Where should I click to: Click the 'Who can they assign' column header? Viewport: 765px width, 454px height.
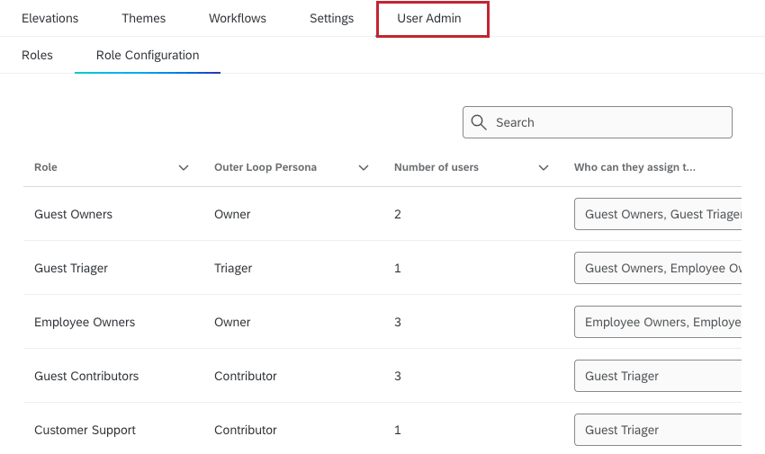point(634,167)
